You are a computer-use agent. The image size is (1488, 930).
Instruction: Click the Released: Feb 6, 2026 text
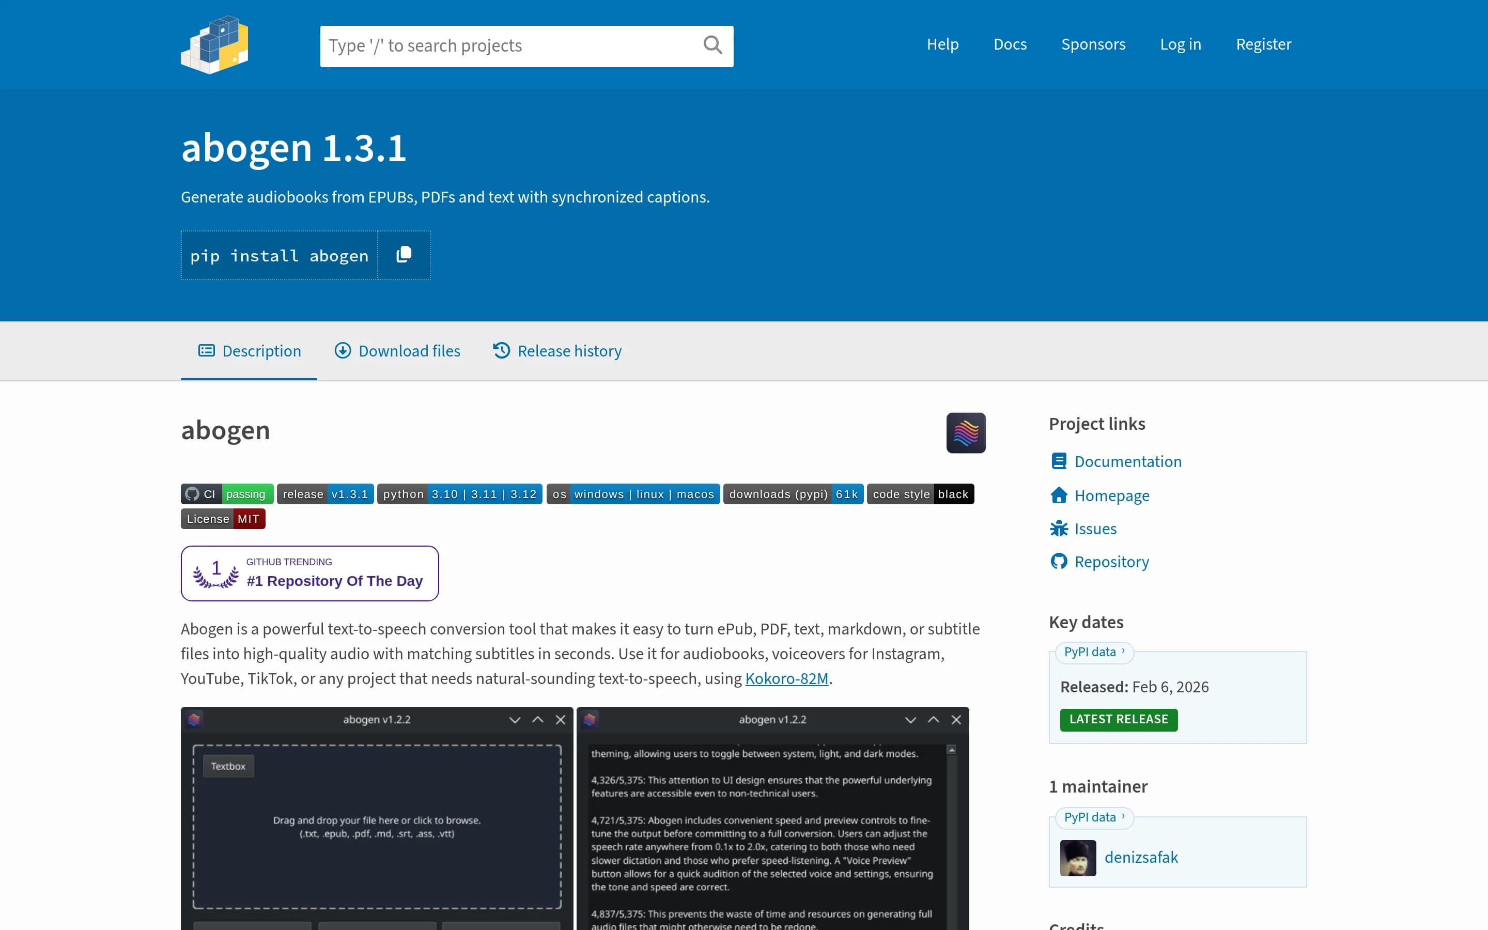[1135, 687]
